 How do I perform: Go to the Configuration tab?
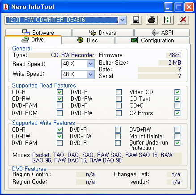coord(153,40)
